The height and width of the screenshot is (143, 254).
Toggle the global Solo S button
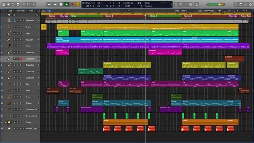pos(14,15)
